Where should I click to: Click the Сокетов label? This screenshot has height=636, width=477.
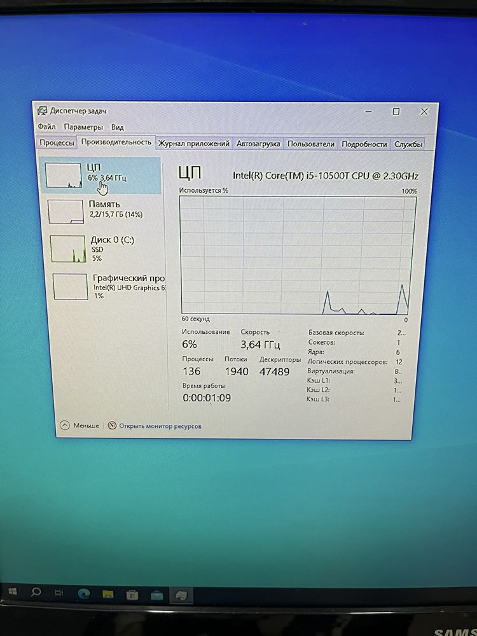point(322,342)
